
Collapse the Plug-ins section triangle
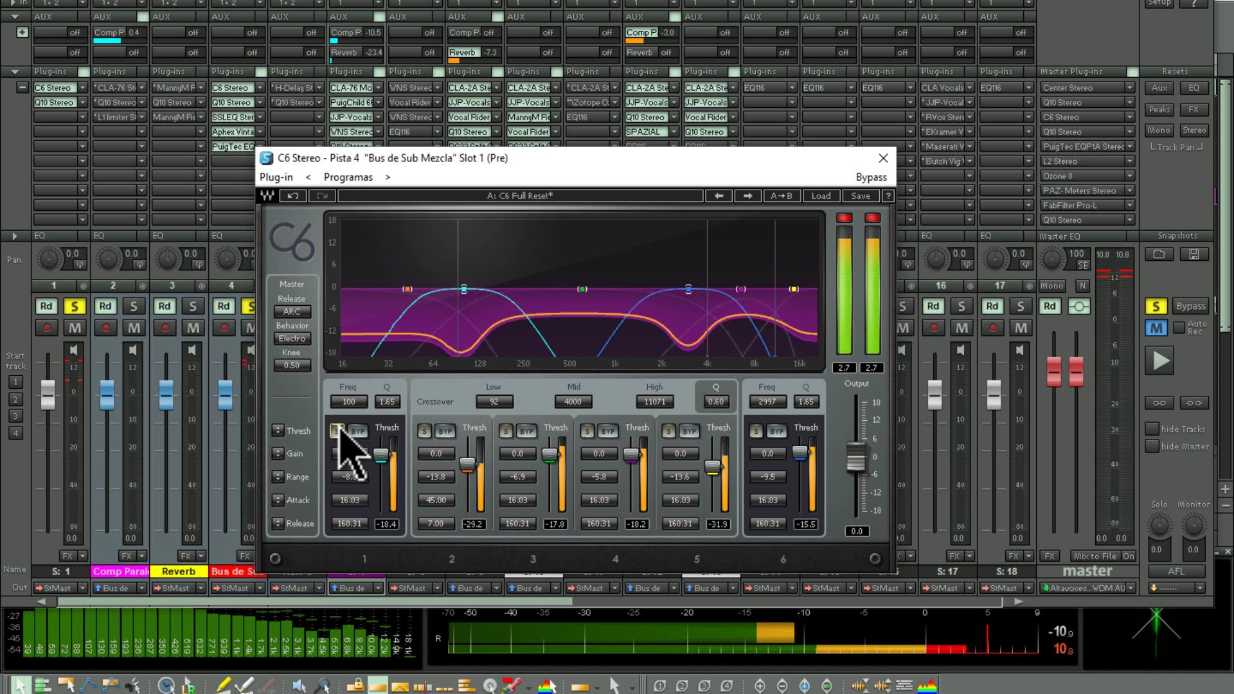coord(15,71)
